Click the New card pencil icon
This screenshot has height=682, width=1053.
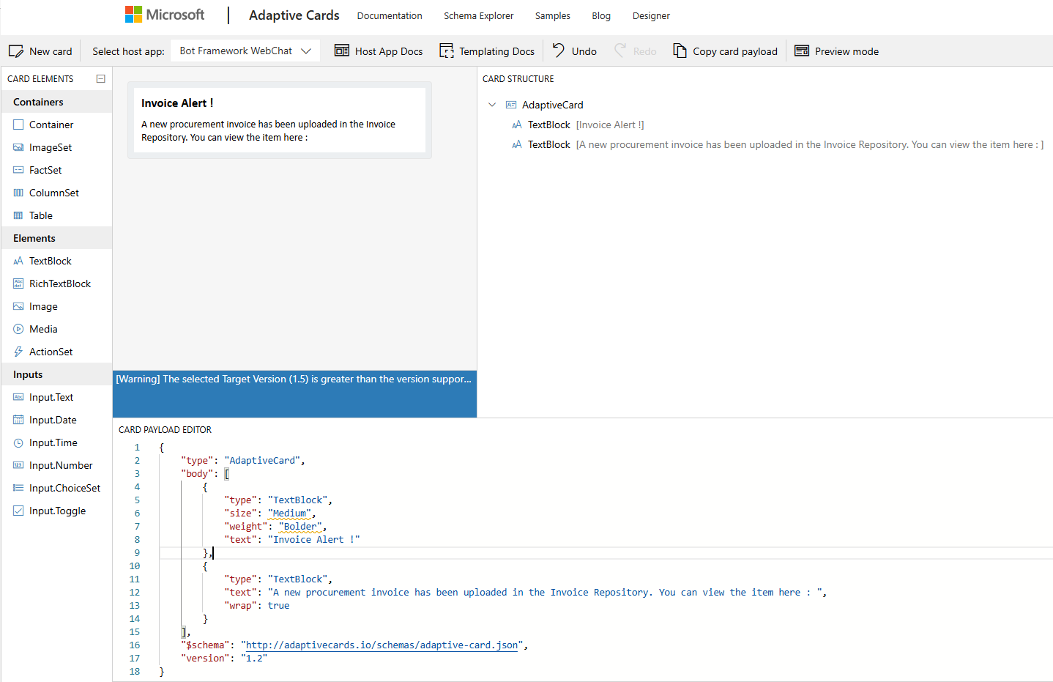[16, 51]
